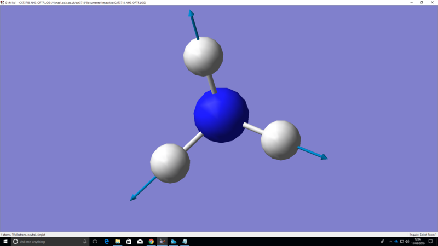Open the network status tray icon
Viewport: 438px width, 246px height.
tap(402, 242)
